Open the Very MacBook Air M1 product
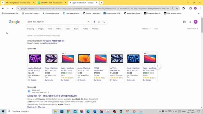The height and width of the screenshot is (114, 203). pyautogui.click(x=68, y=67)
